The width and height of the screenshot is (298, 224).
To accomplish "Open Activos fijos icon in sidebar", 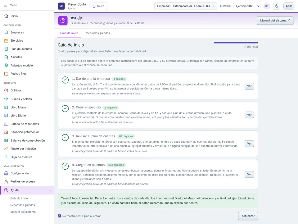I will [x=6, y=74].
